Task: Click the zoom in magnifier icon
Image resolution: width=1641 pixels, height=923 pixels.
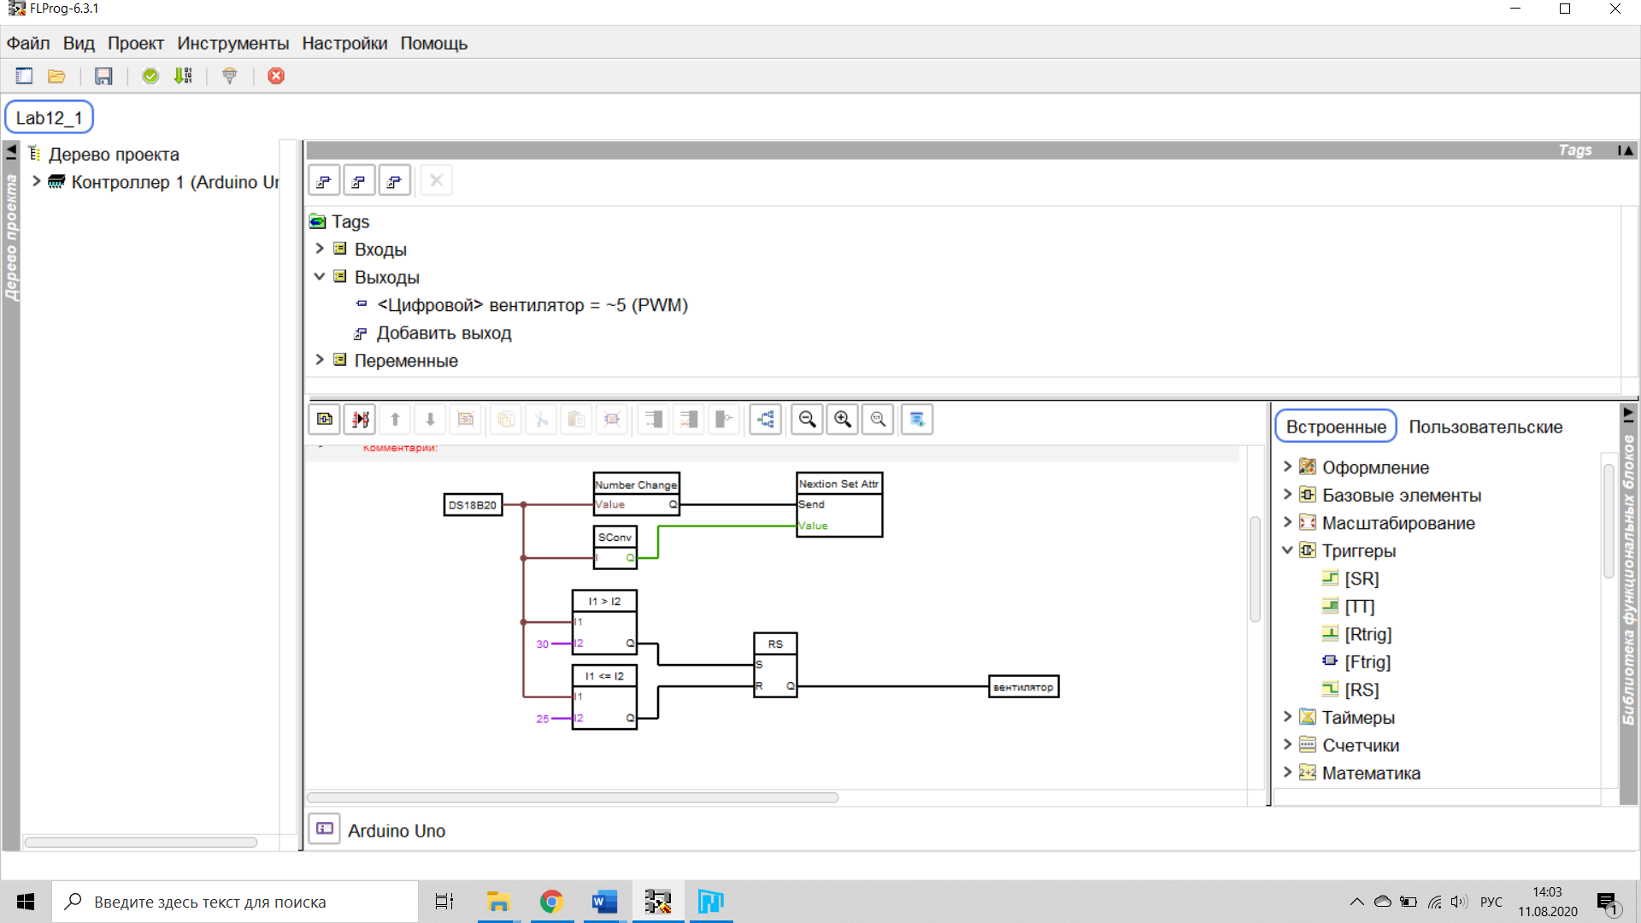Action: click(843, 420)
